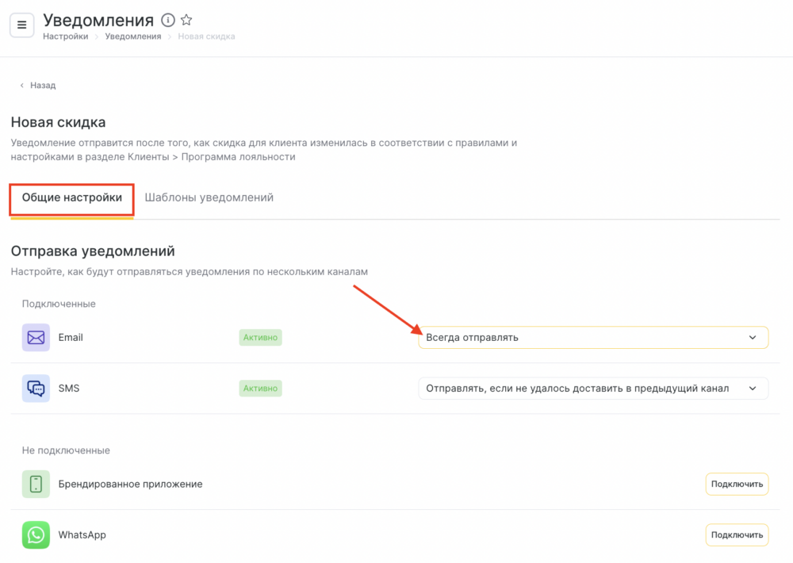This screenshot has height=563, width=793.
Task: Click the info icon beside Уведомления
Action: (x=168, y=20)
